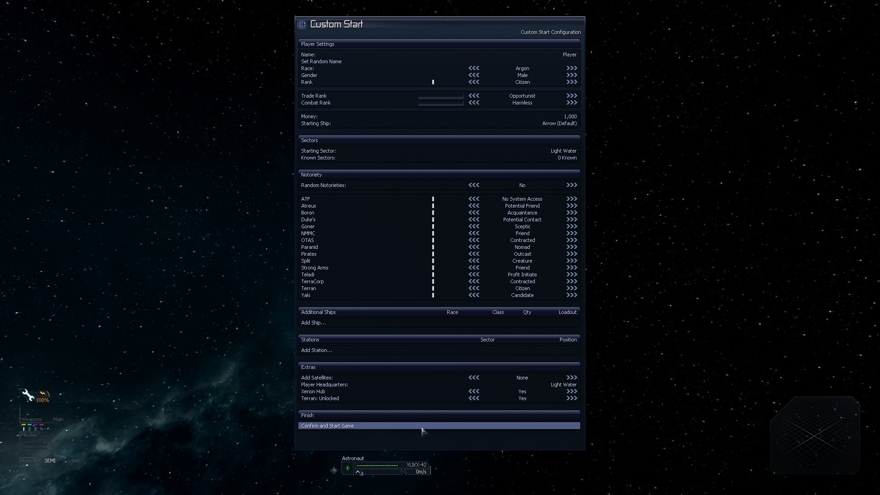
Task: Click the Loadout column header
Action: [x=567, y=312]
